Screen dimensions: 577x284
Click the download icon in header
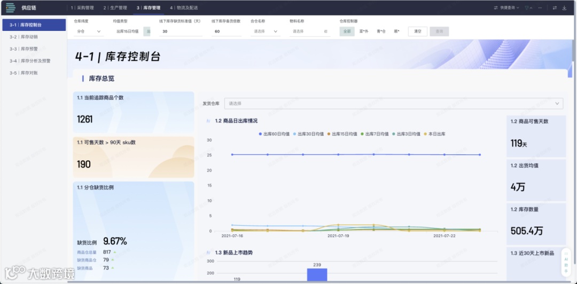565,7
